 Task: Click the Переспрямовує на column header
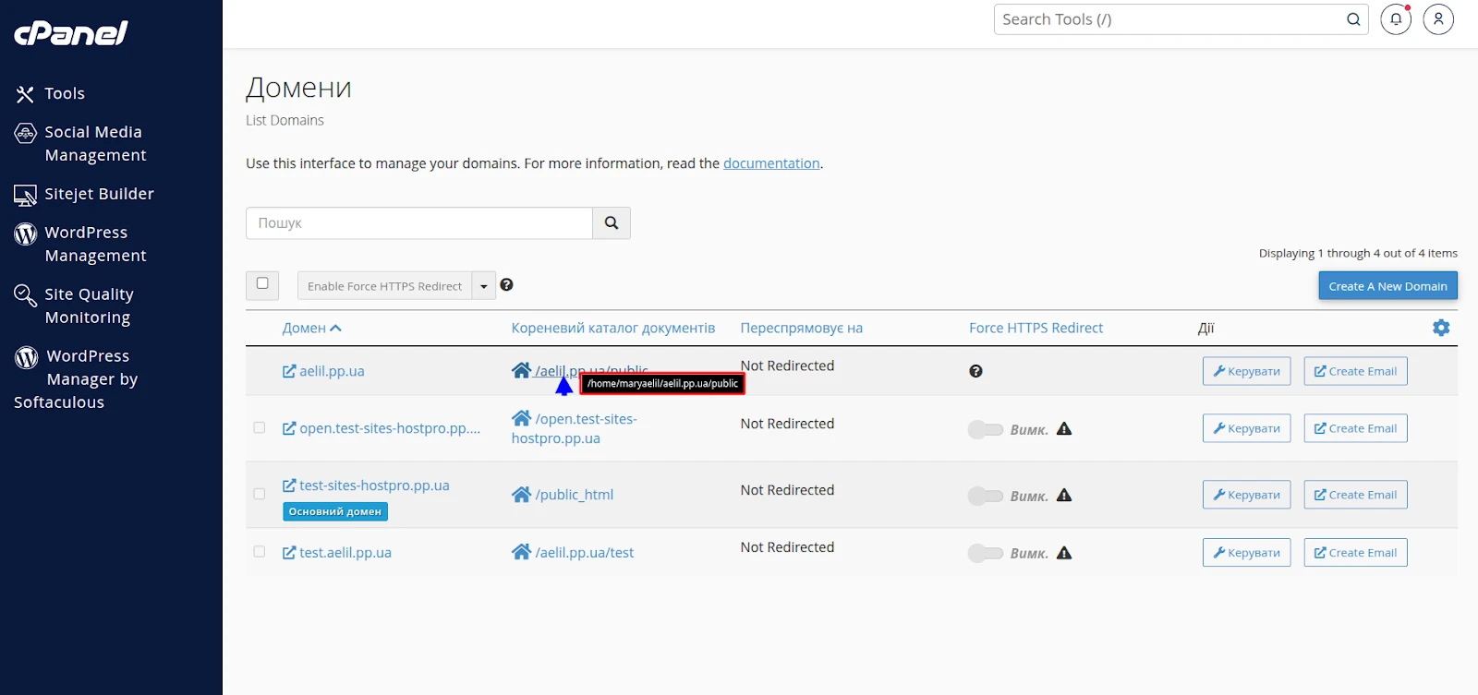[x=801, y=329]
